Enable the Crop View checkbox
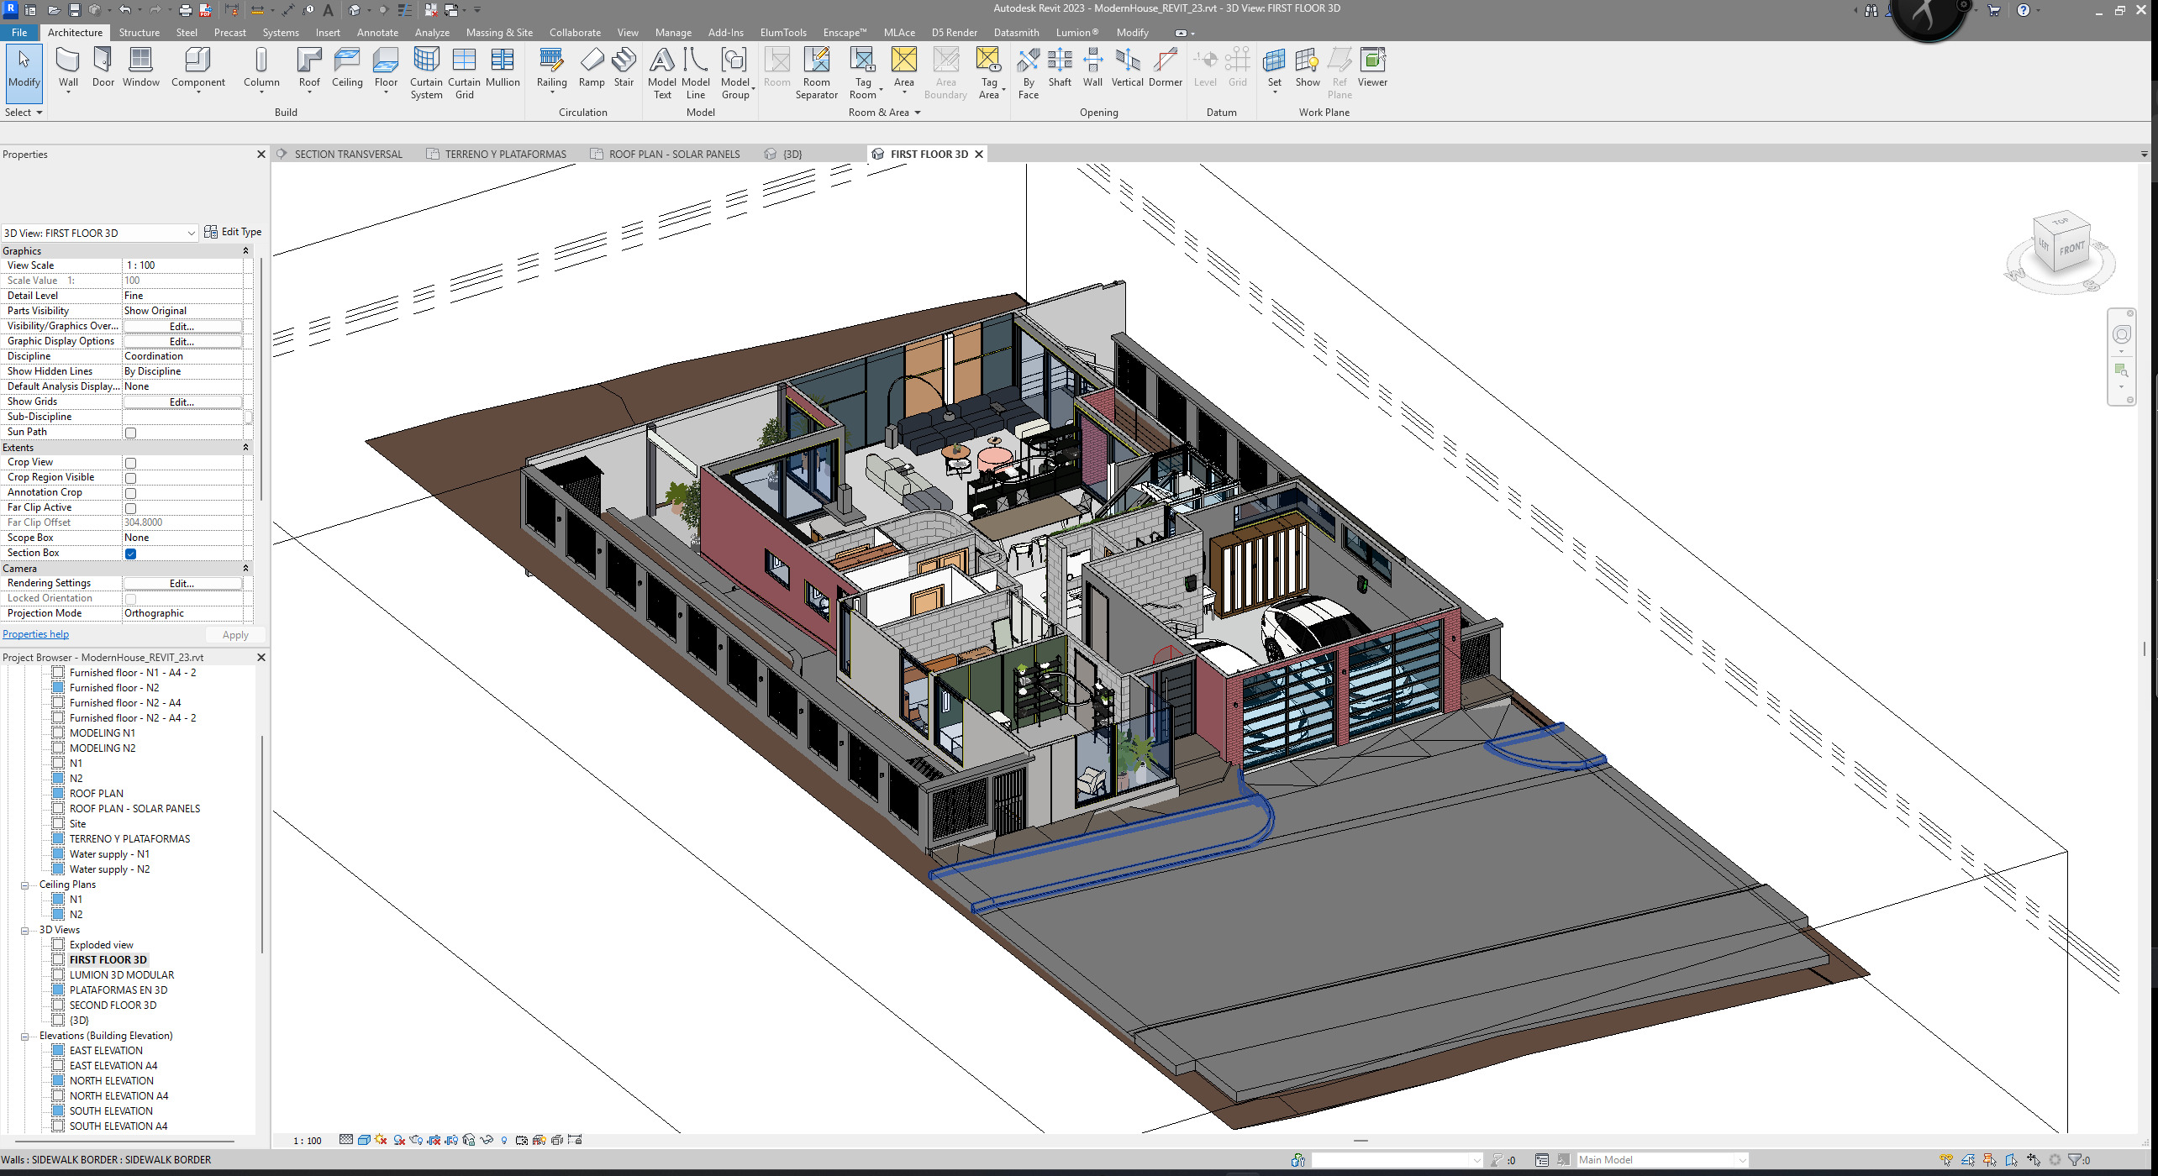2158x1176 pixels. coord(130,463)
